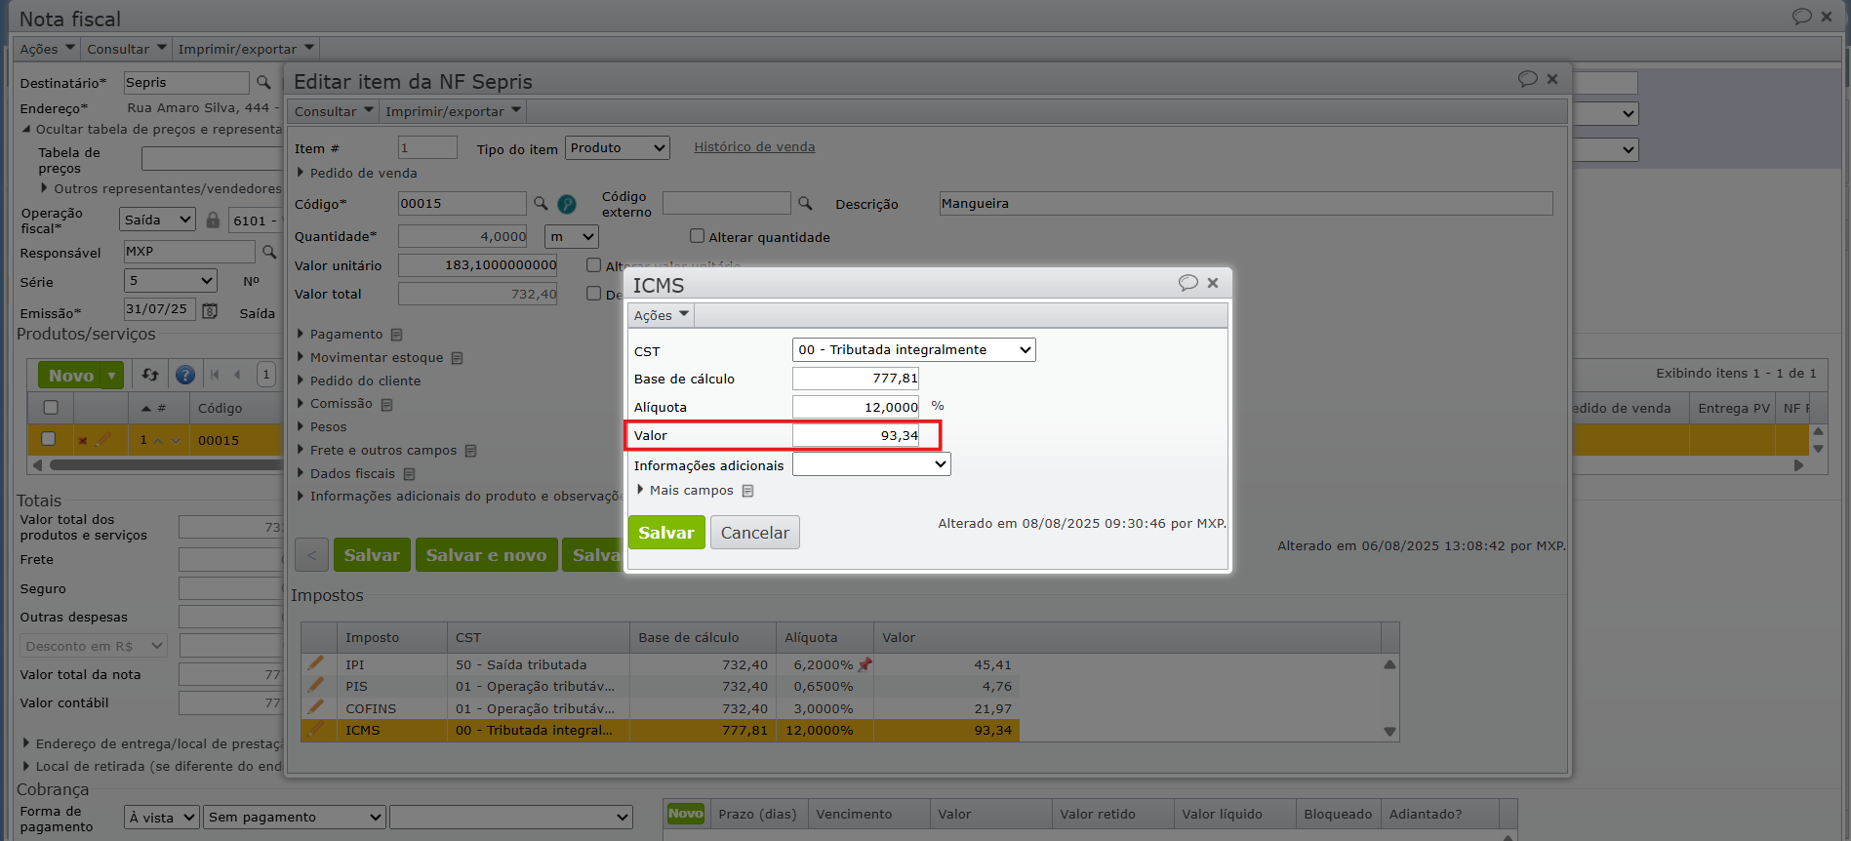Click Novo button in Cobrança table
This screenshot has width=1851, height=841.
coord(685,814)
